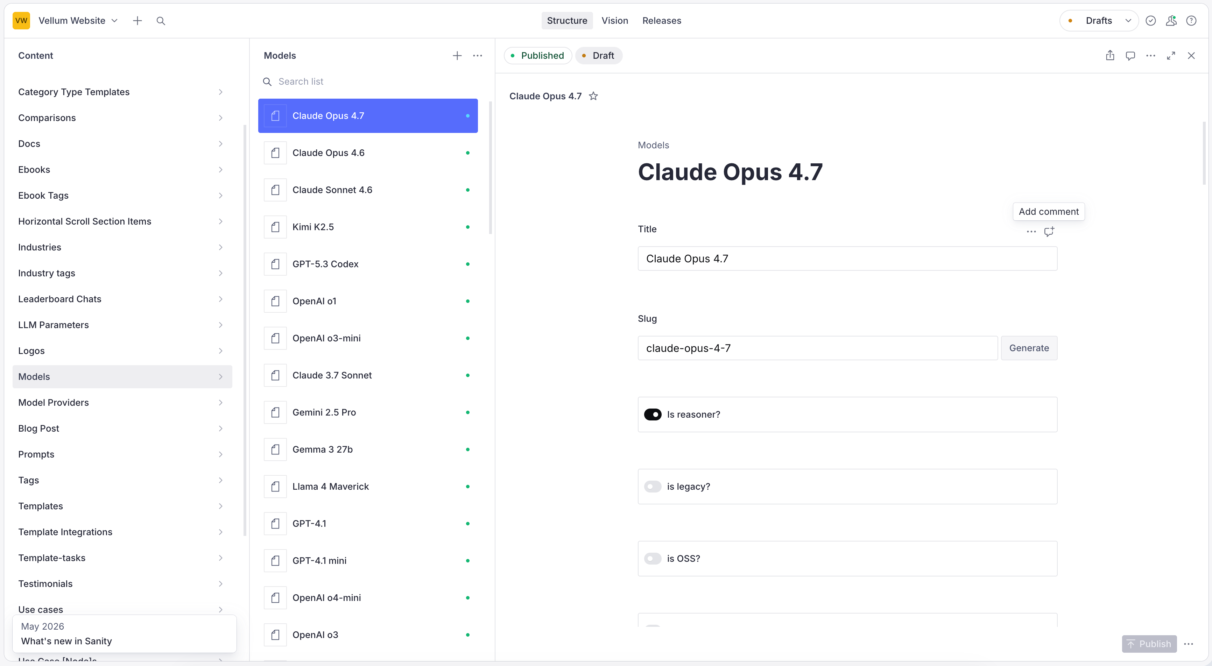Image resolution: width=1212 pixels, height=666 pixels.
Task: Click the Publish button
Action: pyautogui.click(x=1149, y=644)
